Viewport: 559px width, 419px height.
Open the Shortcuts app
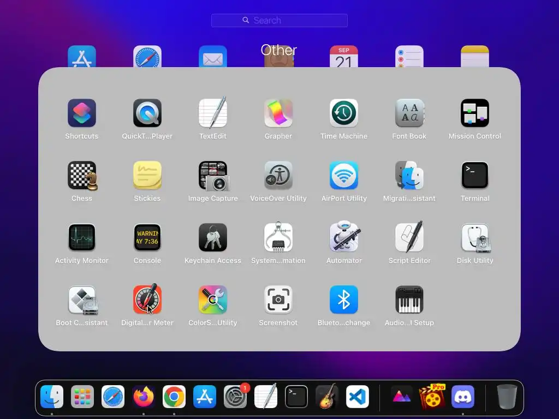click(x=82, y=113)
